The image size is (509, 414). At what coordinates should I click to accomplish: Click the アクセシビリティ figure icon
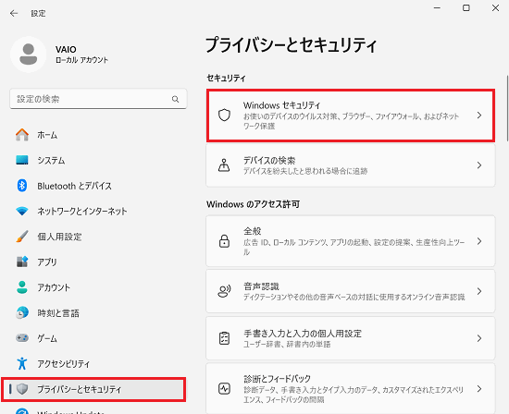pyautogui.click(x=22, y=363)
